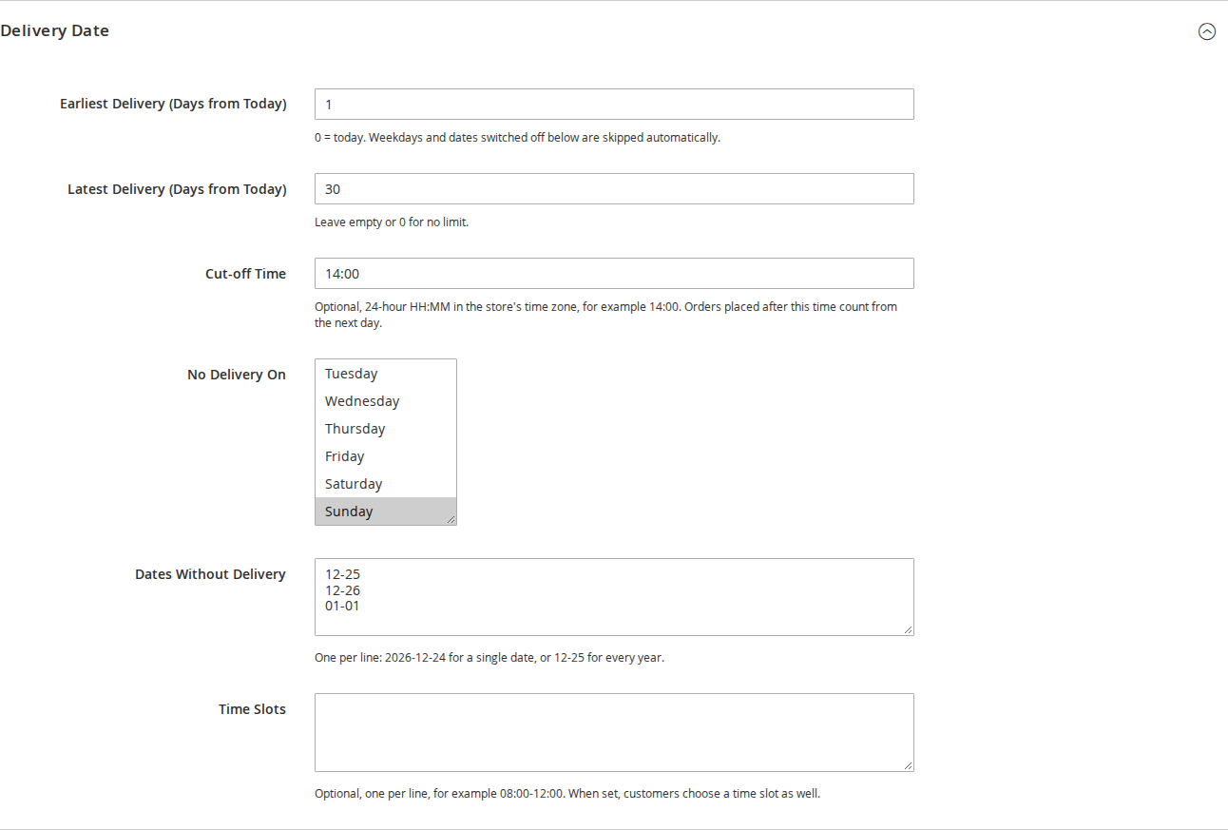Click the 24-hour HH:MM cut-off hint text
1228x830 pixels.
pos(605,315)
